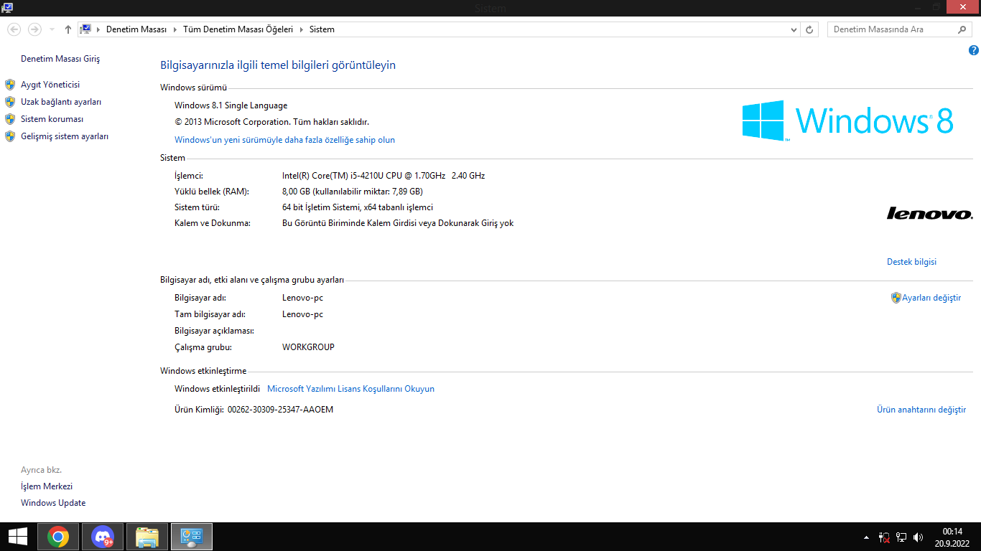Click the processor value Intel(R) Core(TM) i5-4210U
This screenshot has height=551, width=981.
pos(383,176)
